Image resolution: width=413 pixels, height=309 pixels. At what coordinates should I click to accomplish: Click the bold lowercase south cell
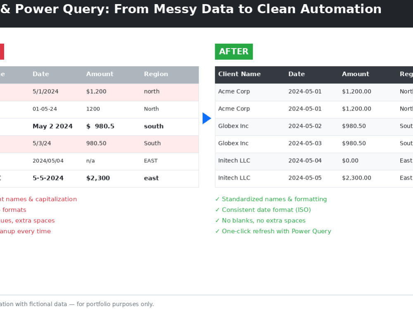(x=154, y=126)
